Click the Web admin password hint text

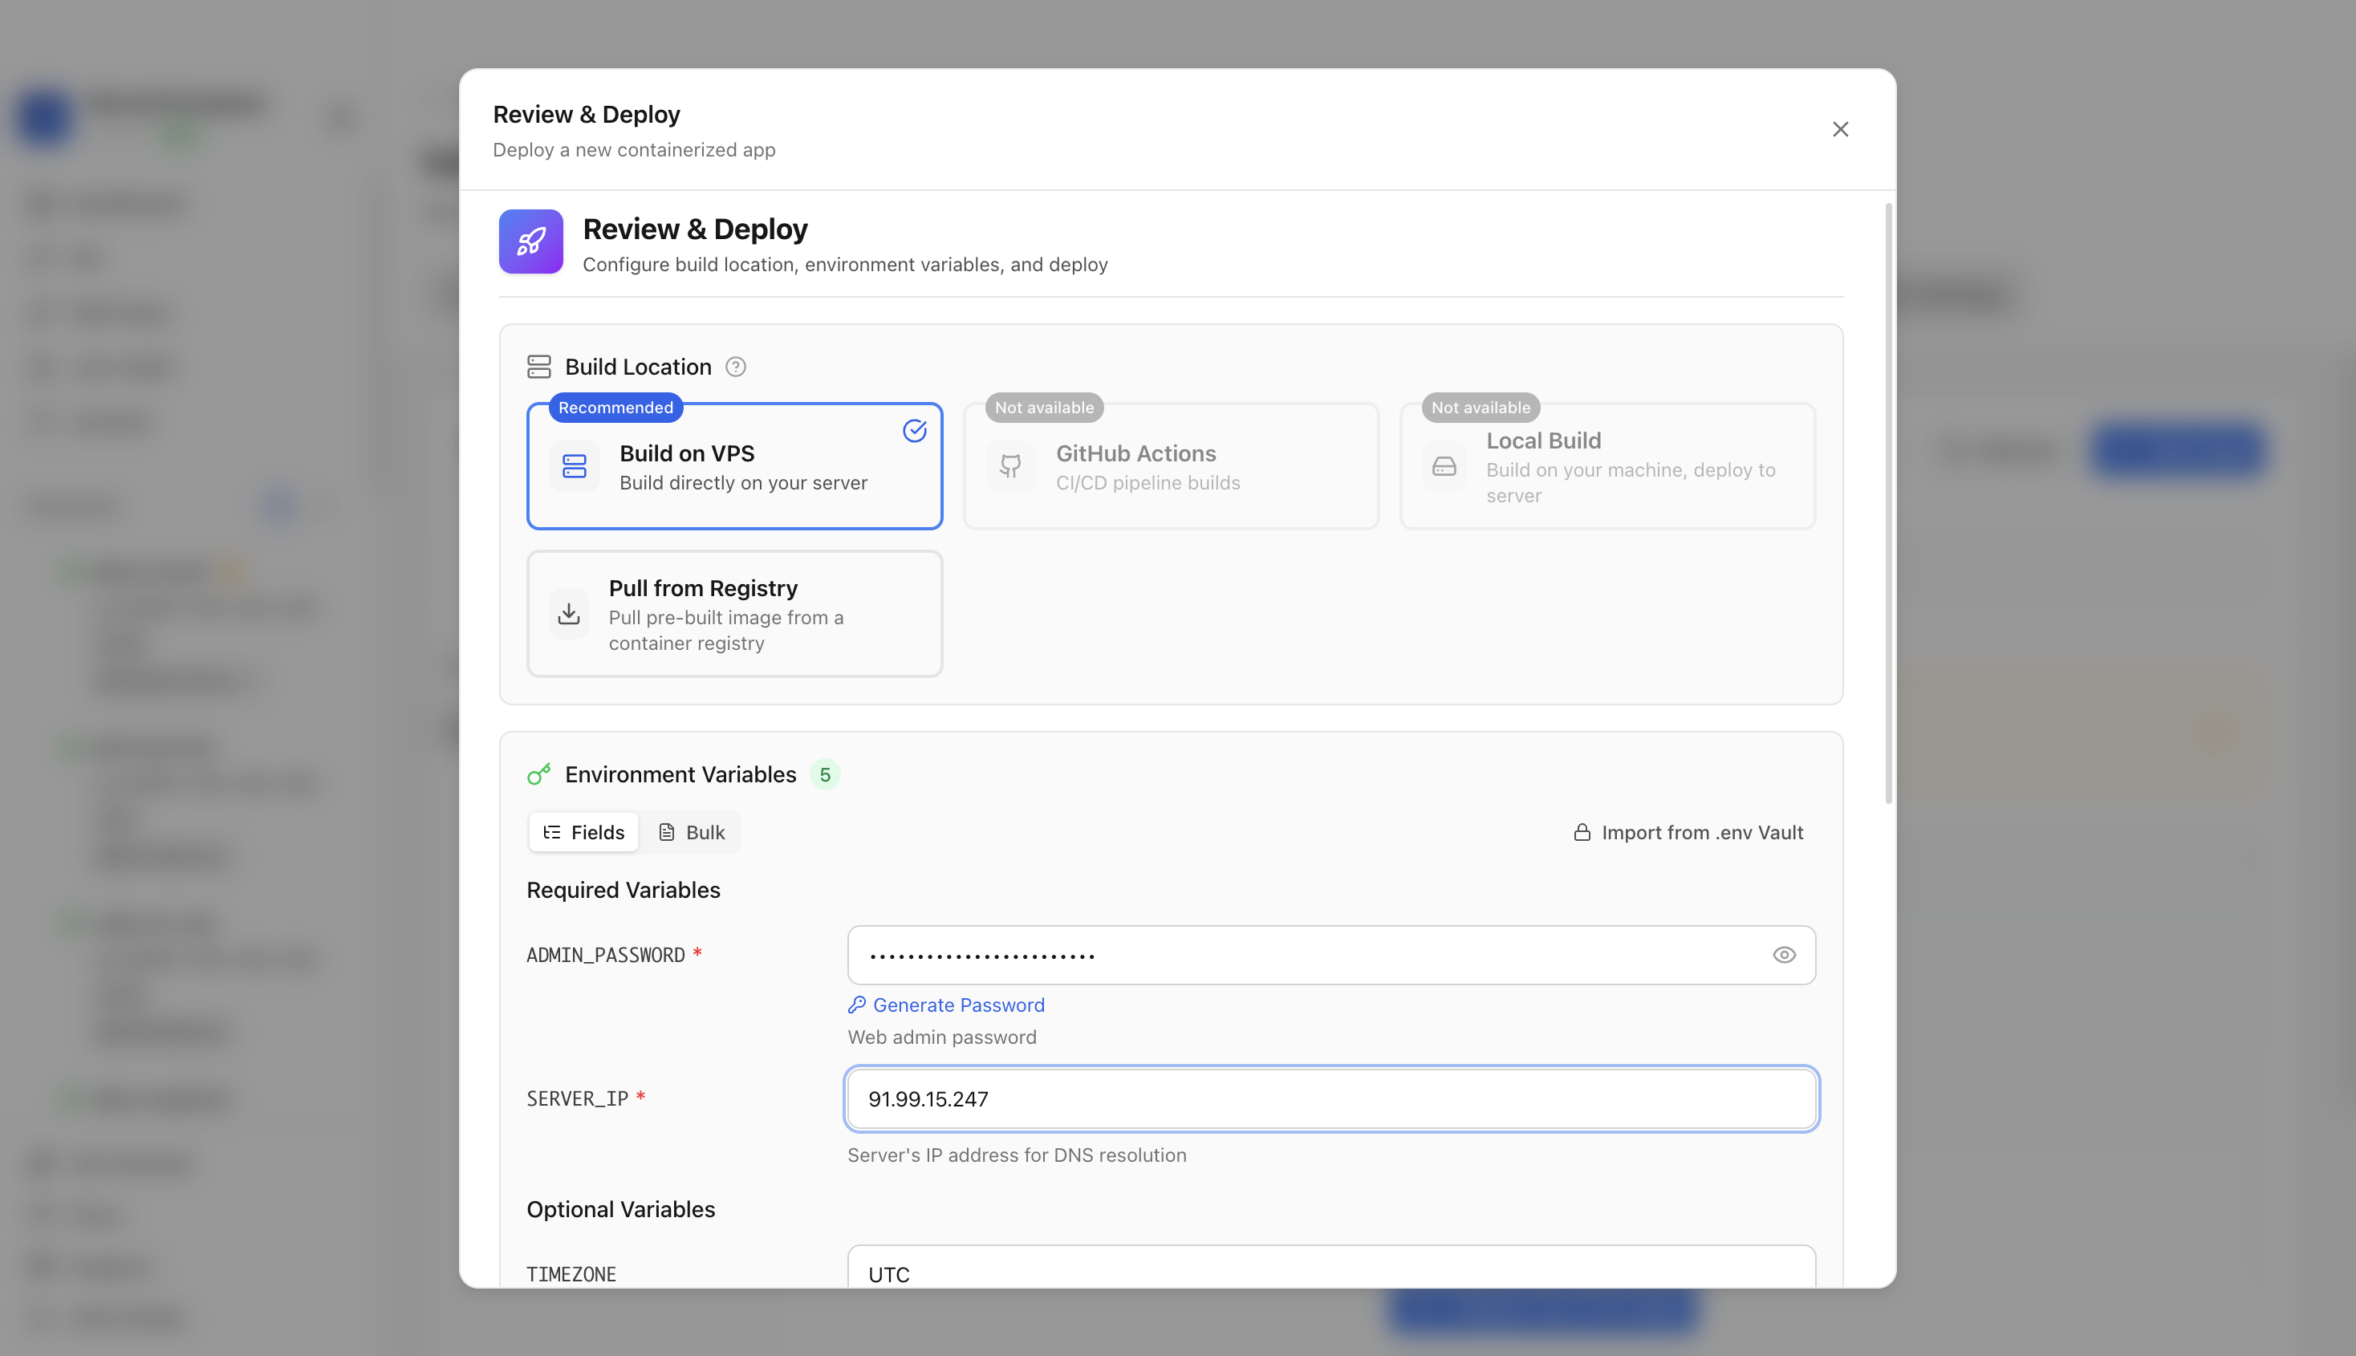941,1037
